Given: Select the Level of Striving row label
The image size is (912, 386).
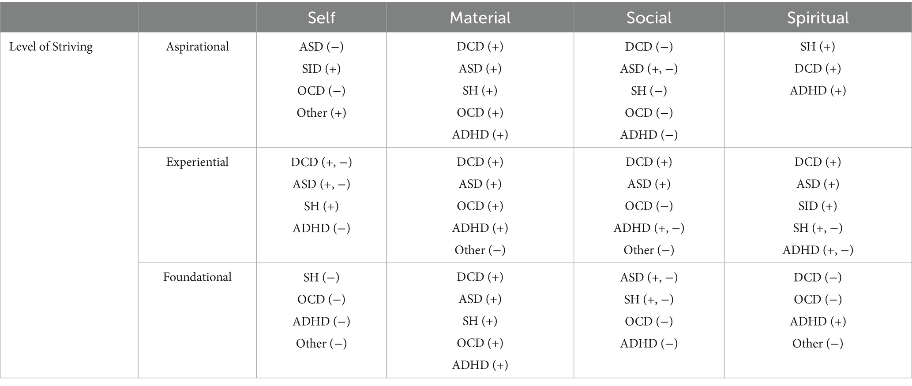Looking at the screenshot, I should pyautogui.click(x=51, y=47).
